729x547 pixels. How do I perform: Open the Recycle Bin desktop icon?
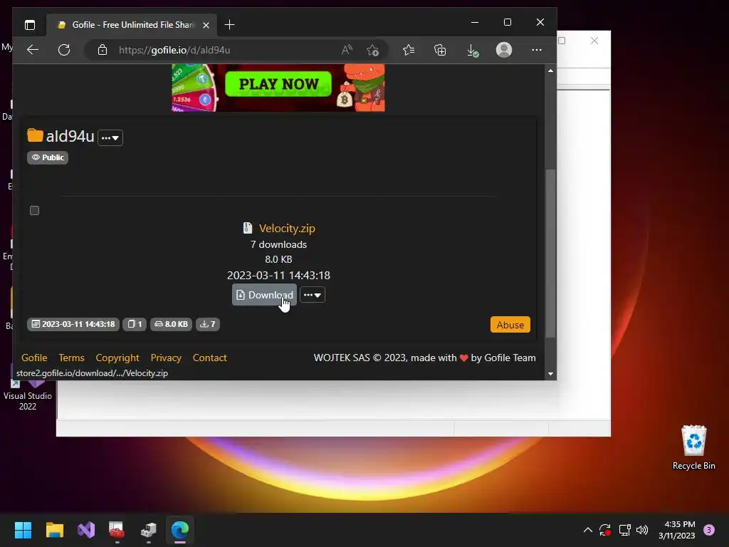coord(693,447)
